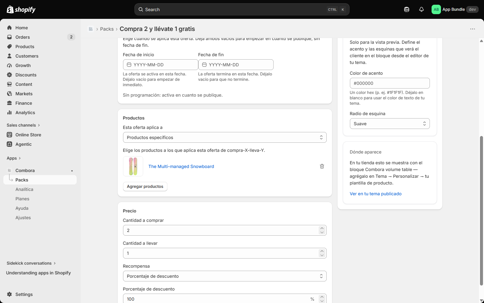Click the snowboard product thumbnail
Viewport: 484px width, 303px height.
(133, 166)
